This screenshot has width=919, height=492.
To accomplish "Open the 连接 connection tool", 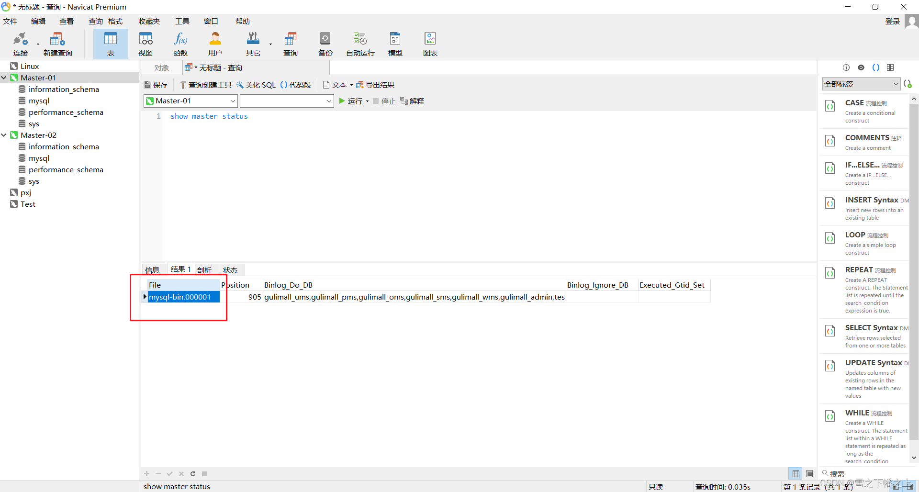I will pyautogui.click(x=21, y=44).
